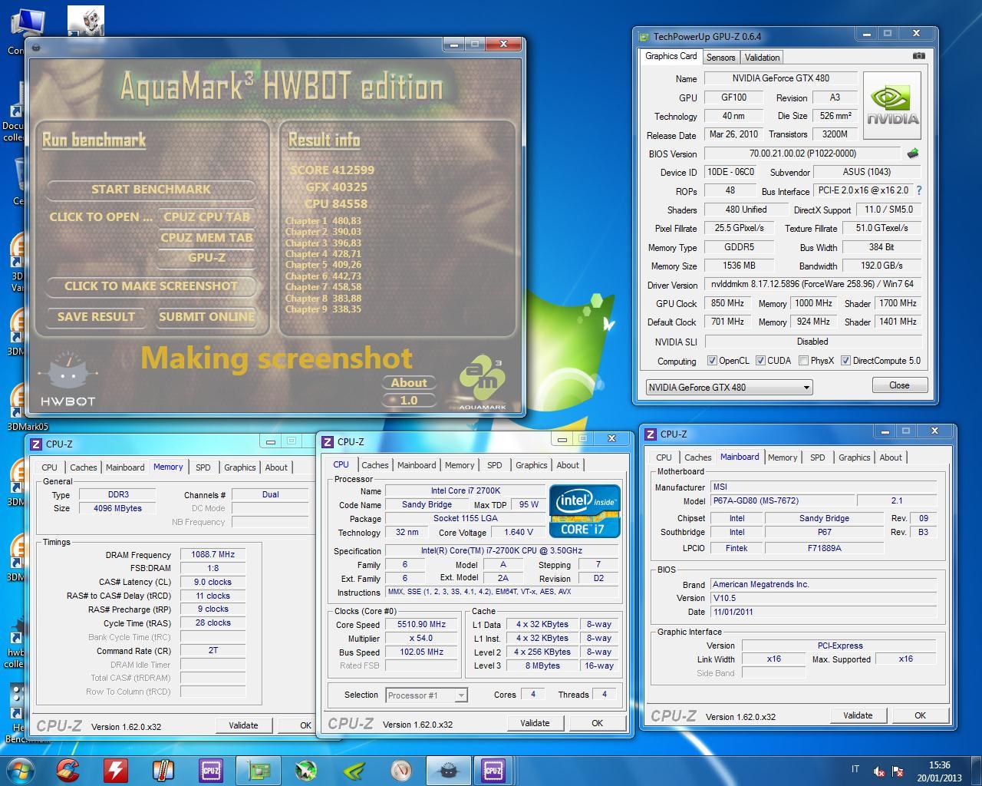982x786 pixels.
Task: Open About tab in the Mainboard CPU-Z window
Action: click(x=891, y=457)
